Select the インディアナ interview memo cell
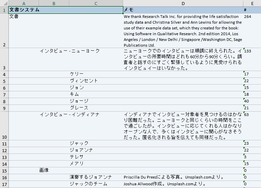This screenshot has height=188, width=261. click(x=183, y=126)
